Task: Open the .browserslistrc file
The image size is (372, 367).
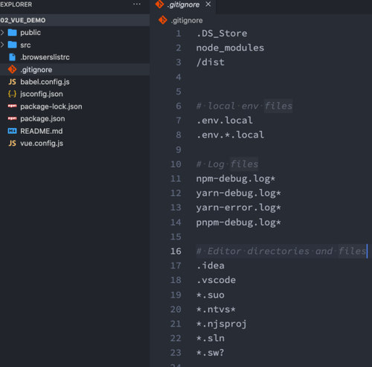Action: [45, 57]
